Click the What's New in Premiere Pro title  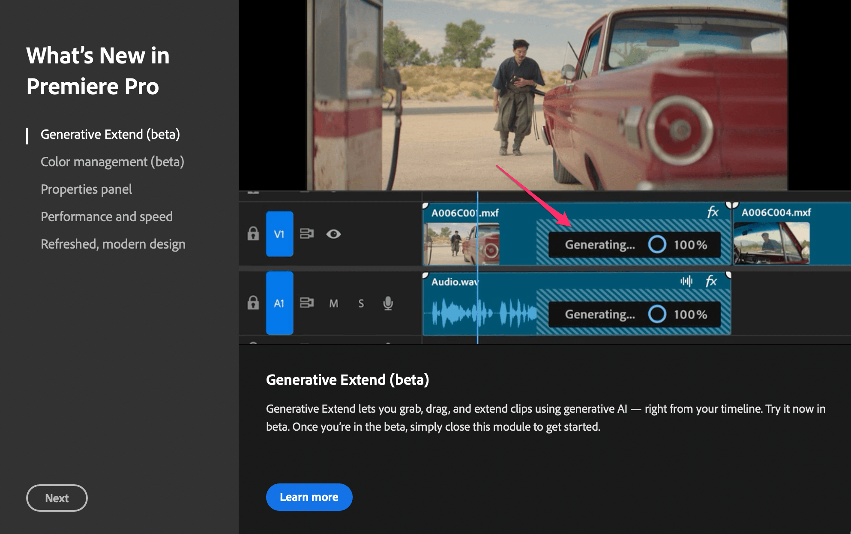tap(98, 71)
